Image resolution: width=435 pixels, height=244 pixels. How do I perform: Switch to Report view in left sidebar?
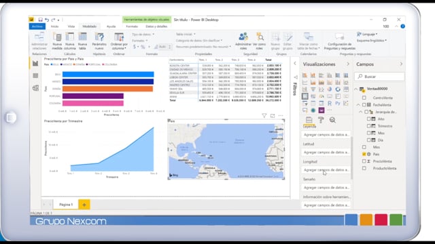coord(35,63)
